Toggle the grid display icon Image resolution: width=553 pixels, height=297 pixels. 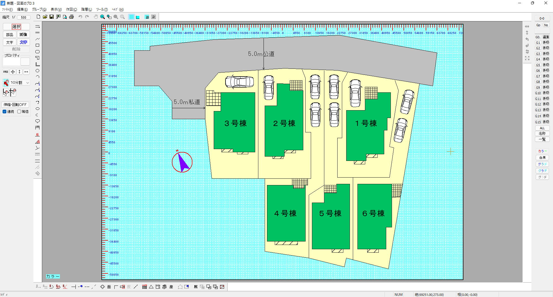[x=131, y=17]
